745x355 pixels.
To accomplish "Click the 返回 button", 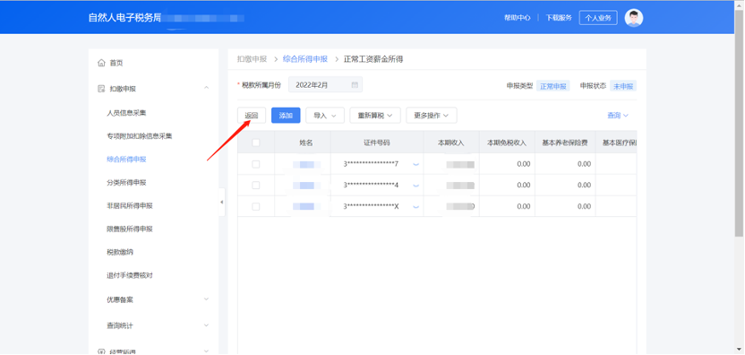I will tap(252, 115).
